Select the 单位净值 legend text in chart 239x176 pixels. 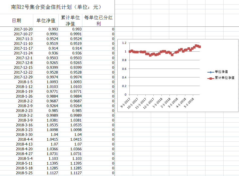click(221, 72)
